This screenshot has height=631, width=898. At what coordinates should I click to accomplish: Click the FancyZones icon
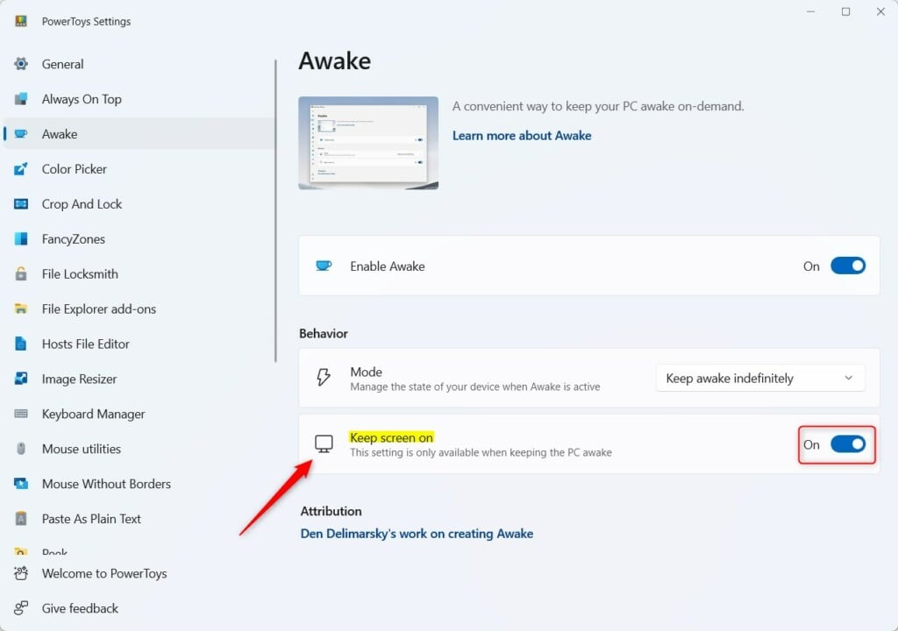(21, 238)
